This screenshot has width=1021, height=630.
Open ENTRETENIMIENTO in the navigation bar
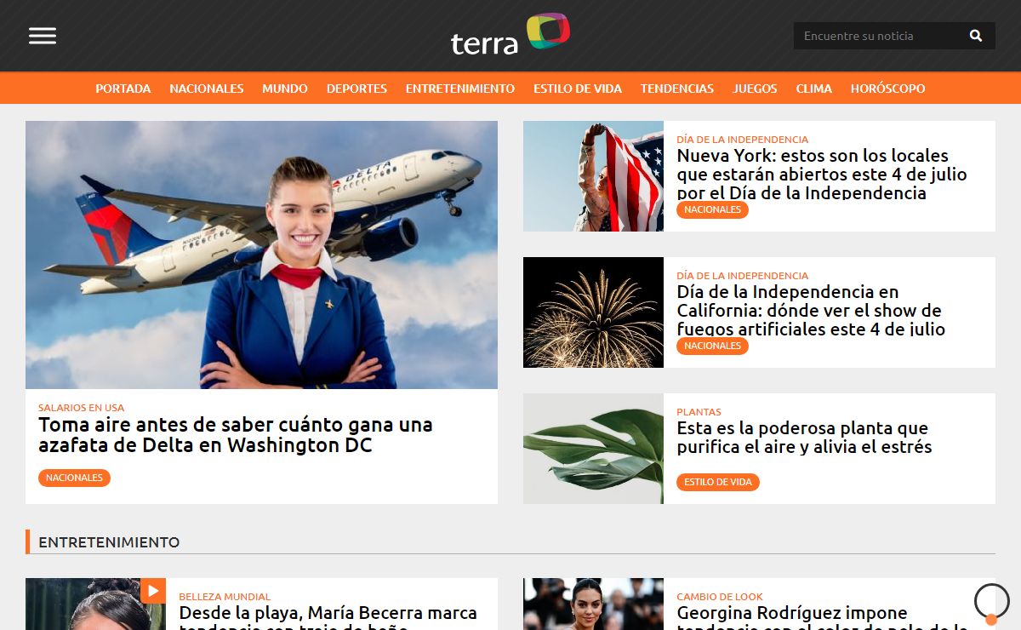click(x=460, y=89)
